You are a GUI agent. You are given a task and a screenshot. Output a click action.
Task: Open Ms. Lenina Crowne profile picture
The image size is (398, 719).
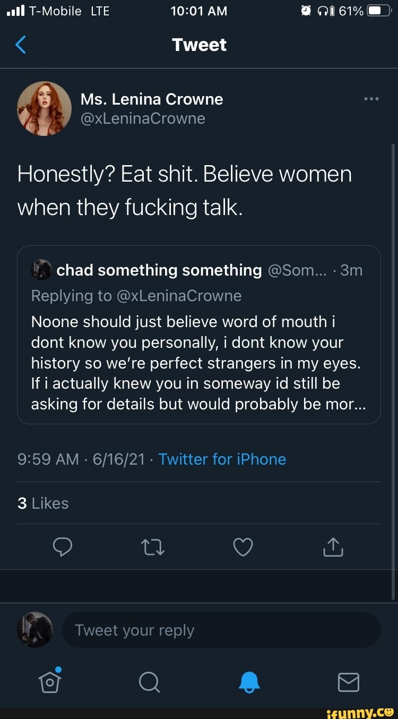click(x=44, y=108)
